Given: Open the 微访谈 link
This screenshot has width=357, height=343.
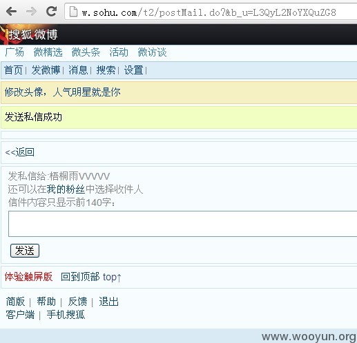Looking at the screenshot, I should click(152, 52).
